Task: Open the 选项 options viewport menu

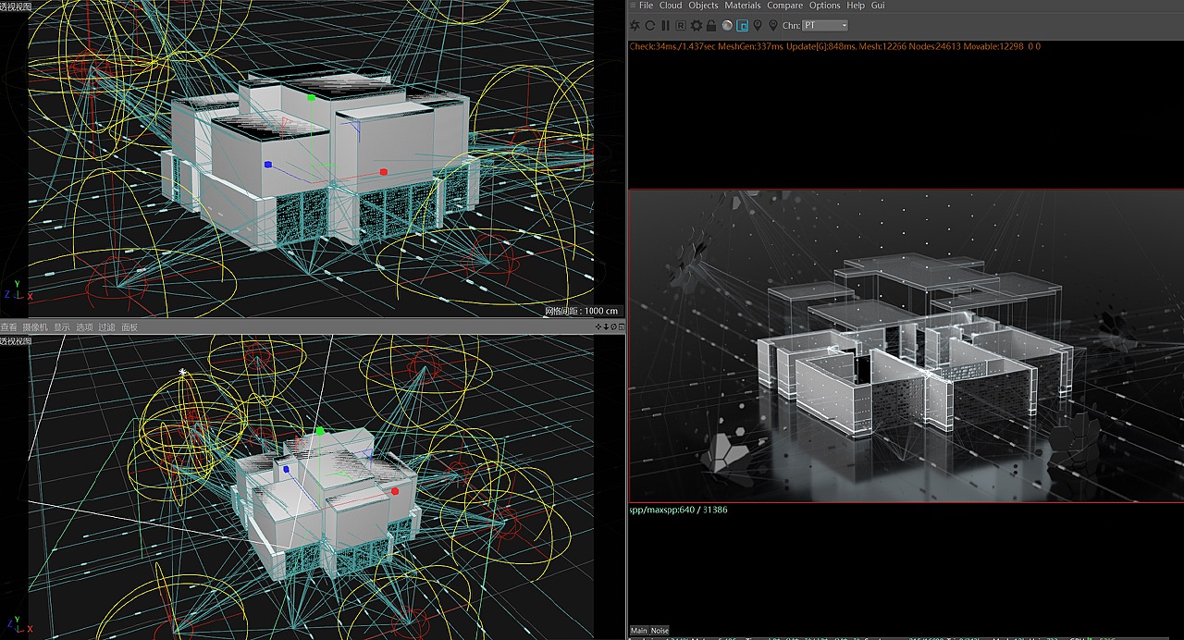Action: (84, 327)
